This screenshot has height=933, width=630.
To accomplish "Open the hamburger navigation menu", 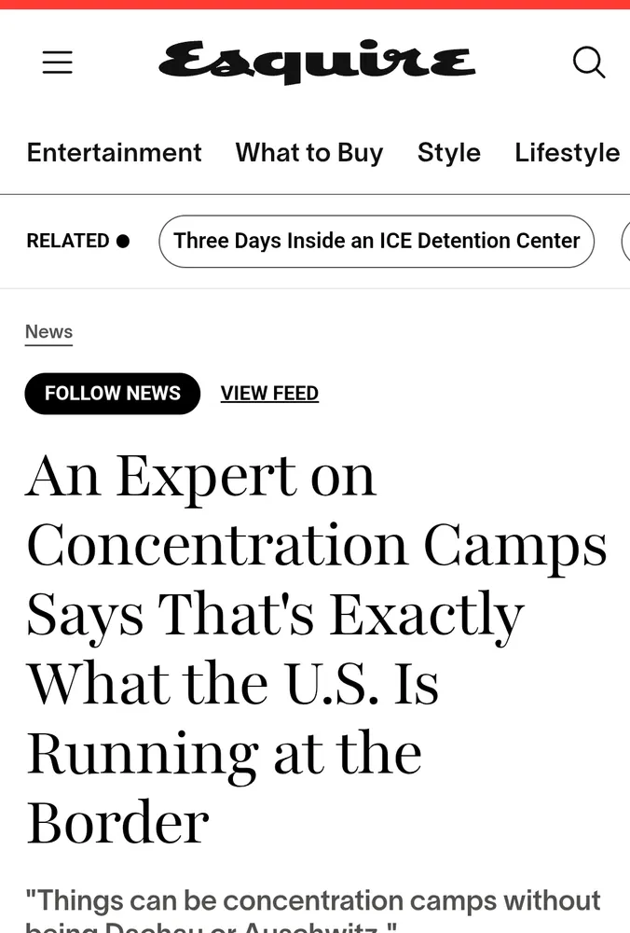I will [58, 63].
